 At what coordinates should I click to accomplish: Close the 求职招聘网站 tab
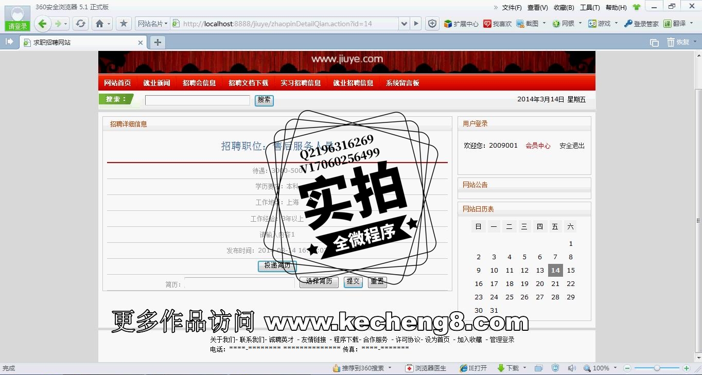(141, 43)
